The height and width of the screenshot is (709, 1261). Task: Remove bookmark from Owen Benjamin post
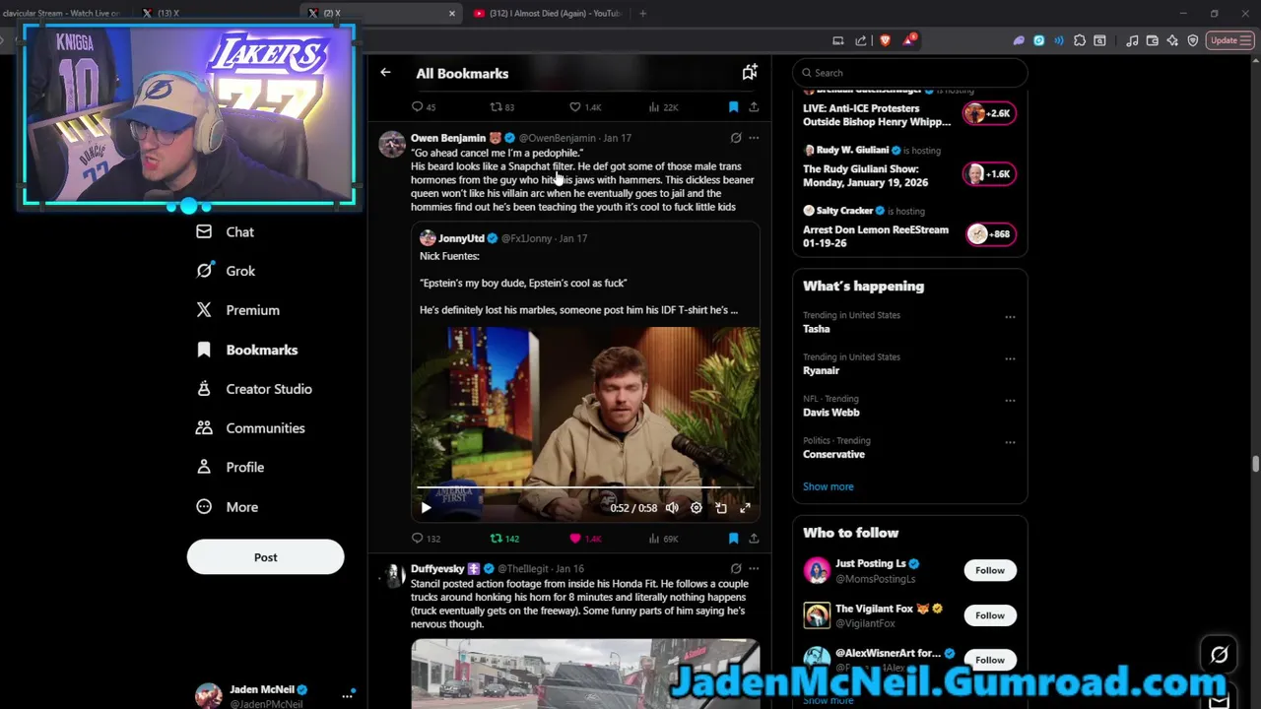tap(733, 539)
